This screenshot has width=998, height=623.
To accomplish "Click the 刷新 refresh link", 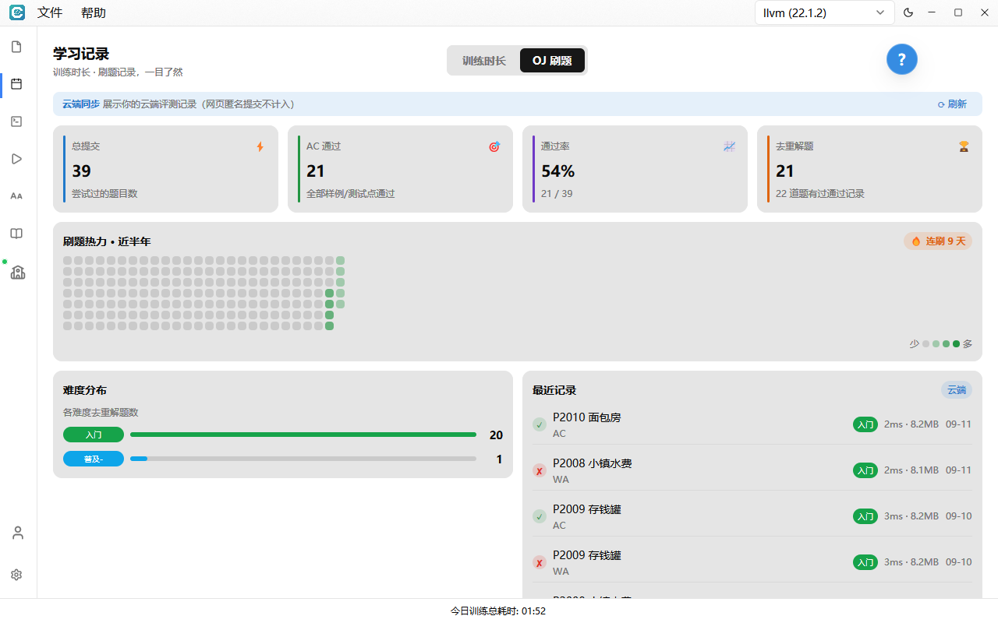I will click(952, 104).
